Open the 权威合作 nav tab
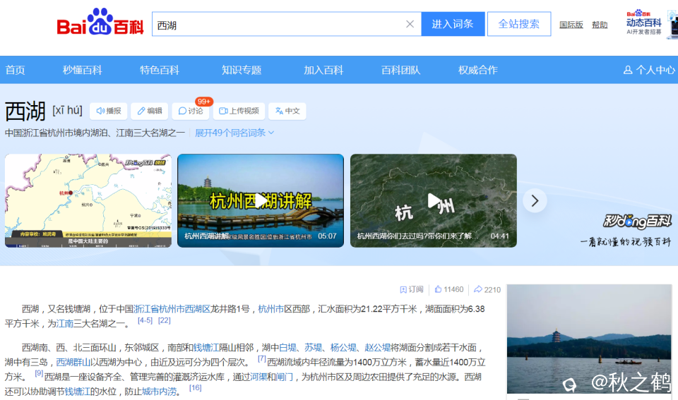Screen dimensions: 678x400 (478, 70)
